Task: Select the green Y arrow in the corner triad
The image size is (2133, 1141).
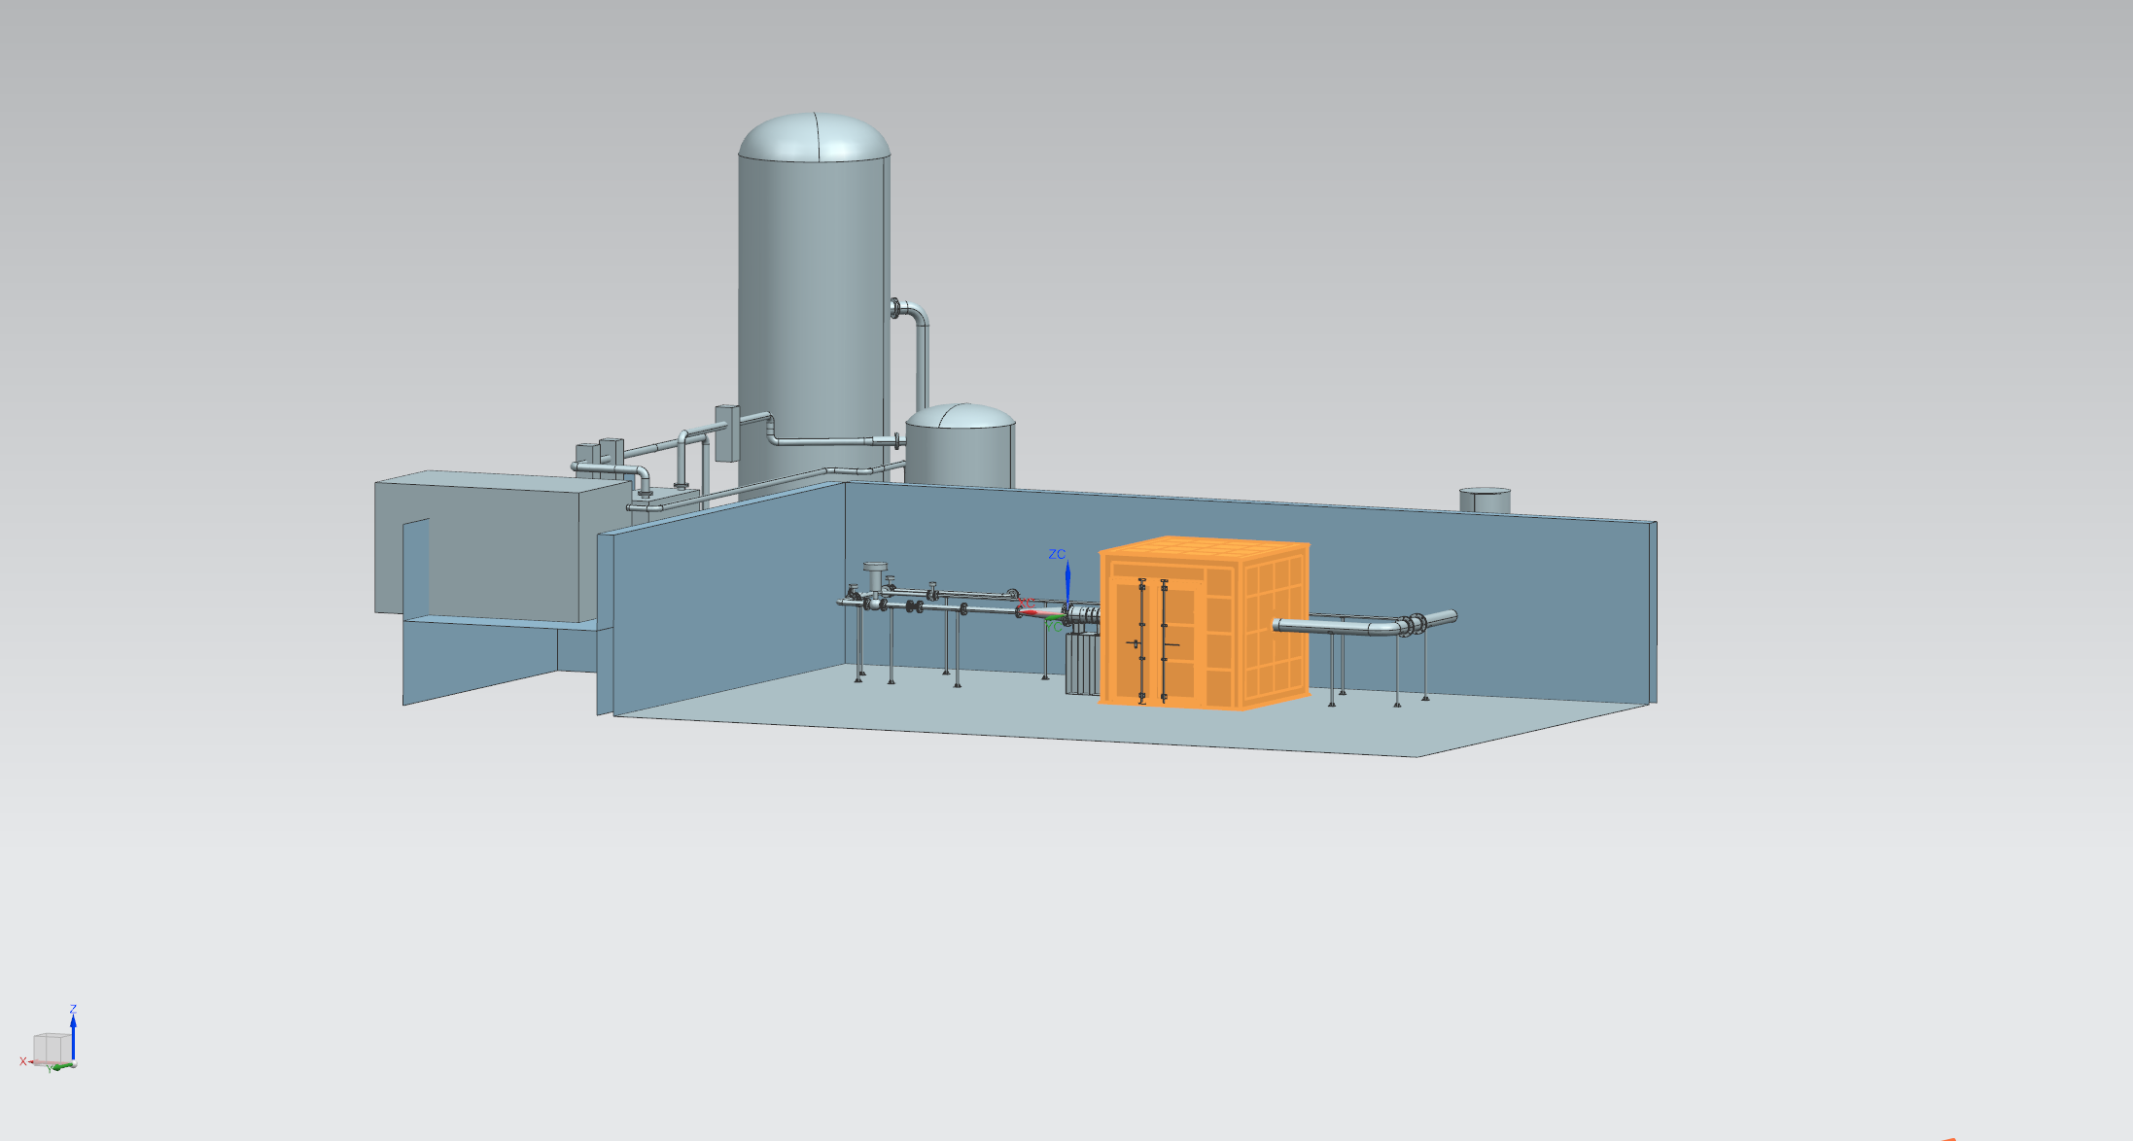Action: 61,1065
